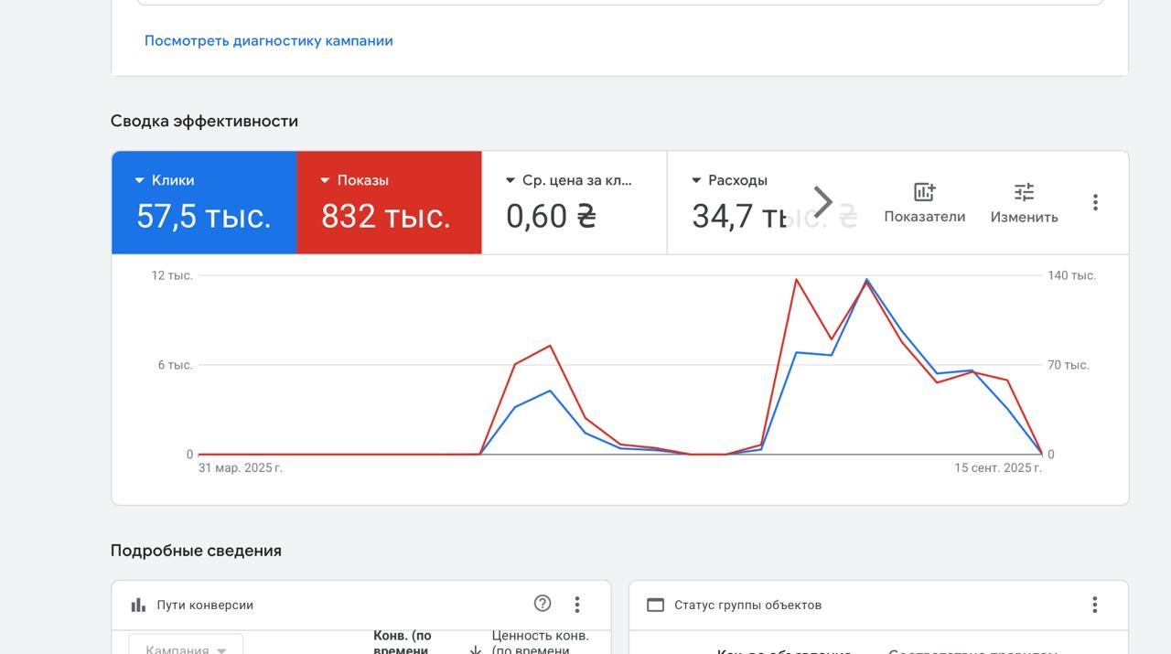Click the Пути конверсии card title
This screenshot has width=1171, height=654.
(x=205, y=605)
